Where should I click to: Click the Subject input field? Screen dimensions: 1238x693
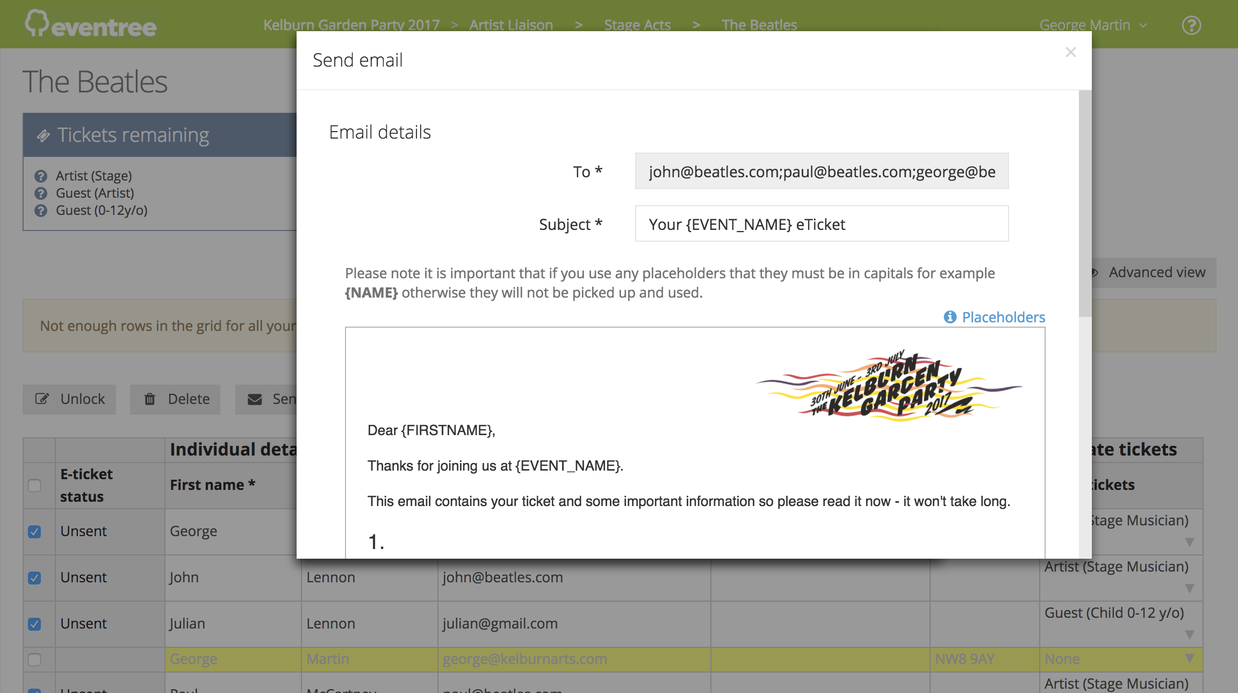[822, 224]
